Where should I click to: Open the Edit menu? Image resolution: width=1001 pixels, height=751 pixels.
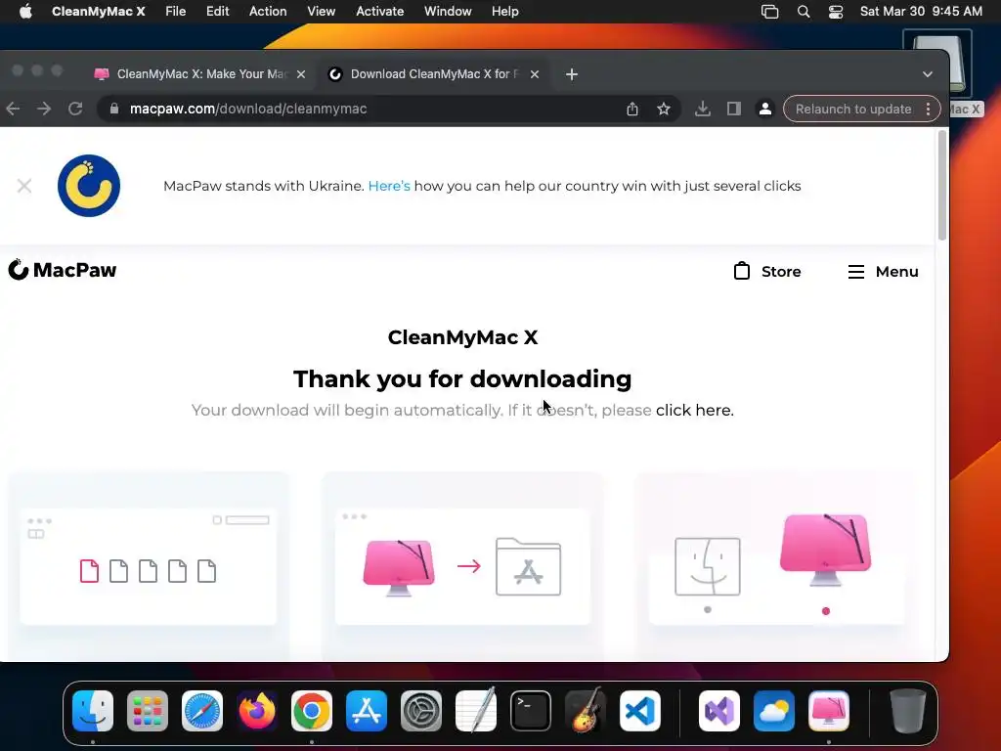coord(218,12)
